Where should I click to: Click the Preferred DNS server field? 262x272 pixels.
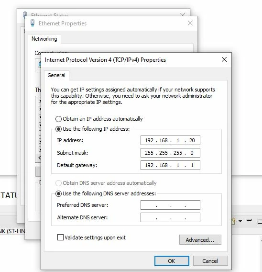pos(170,205)
